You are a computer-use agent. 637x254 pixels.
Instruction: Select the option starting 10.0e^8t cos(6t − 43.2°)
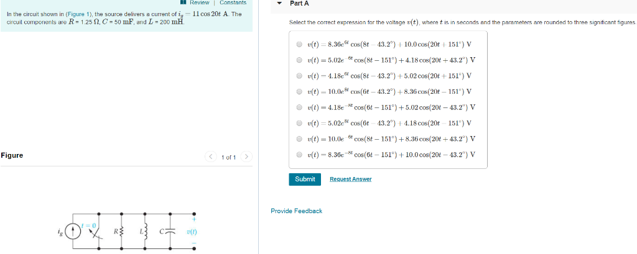[x=299, y=92]
